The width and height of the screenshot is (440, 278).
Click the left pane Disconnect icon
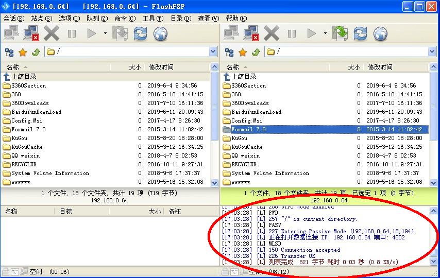[x=31, y=34]
